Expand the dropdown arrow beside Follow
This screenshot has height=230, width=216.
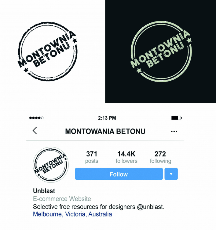[171, 174]
